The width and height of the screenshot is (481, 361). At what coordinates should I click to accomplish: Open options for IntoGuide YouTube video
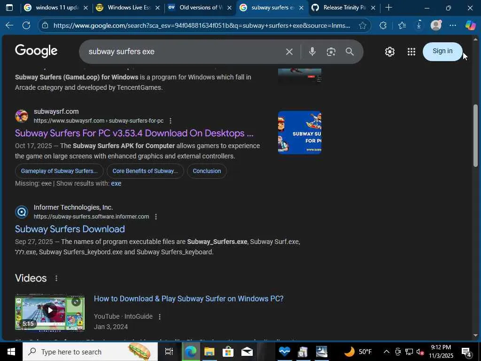160,316
